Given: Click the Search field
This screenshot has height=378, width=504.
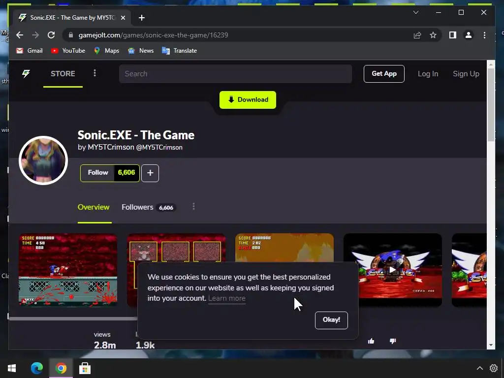Looking at the screenshot, I should [236, 74].
